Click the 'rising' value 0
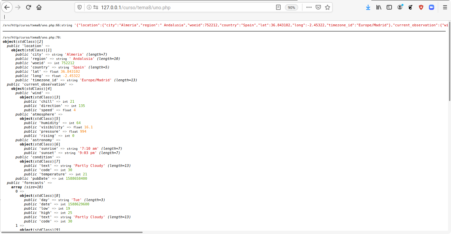 (x=73, y=136)
